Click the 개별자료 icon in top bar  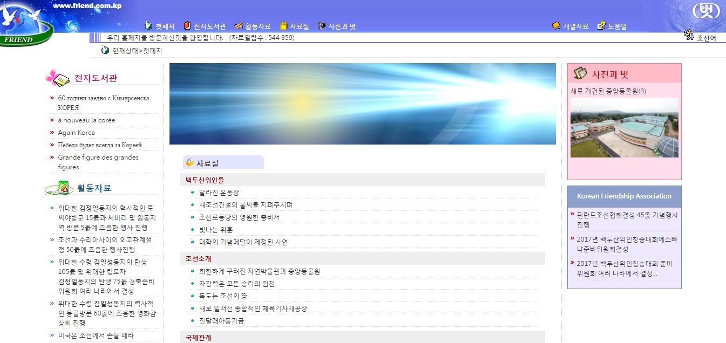(556, 26)
